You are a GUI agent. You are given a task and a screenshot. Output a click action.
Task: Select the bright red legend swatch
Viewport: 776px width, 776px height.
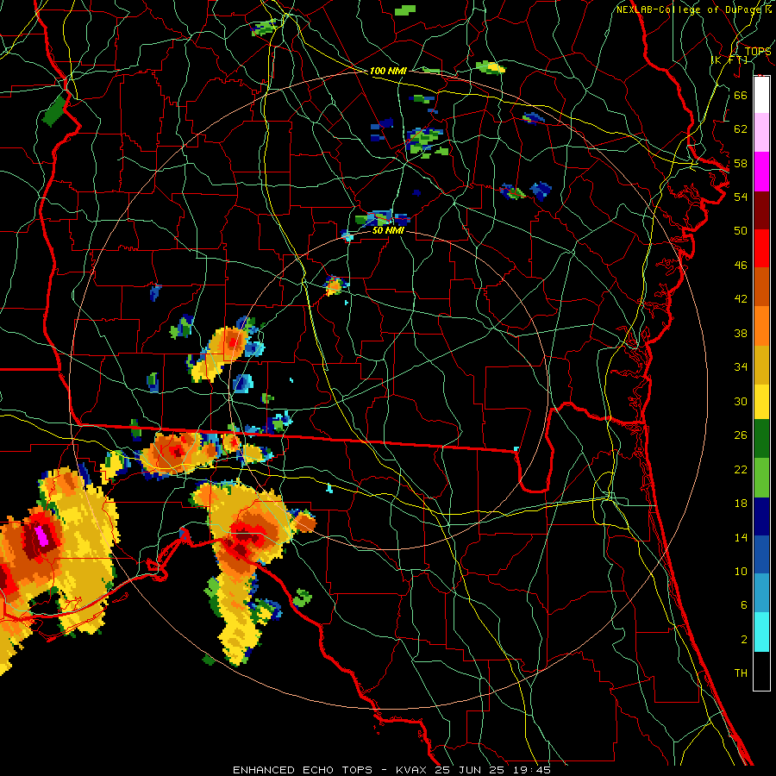(x=761, y=248)
